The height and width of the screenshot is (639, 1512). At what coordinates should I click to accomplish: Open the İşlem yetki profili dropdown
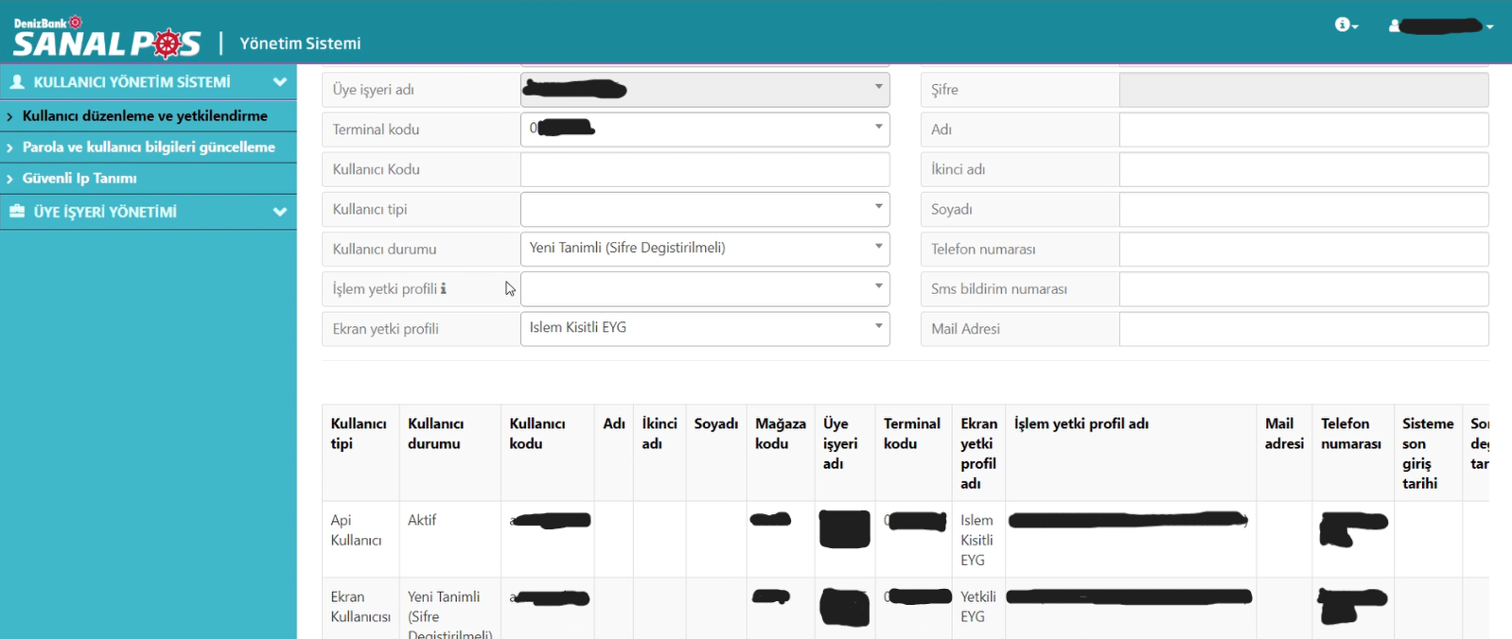(x=704, y=289)
